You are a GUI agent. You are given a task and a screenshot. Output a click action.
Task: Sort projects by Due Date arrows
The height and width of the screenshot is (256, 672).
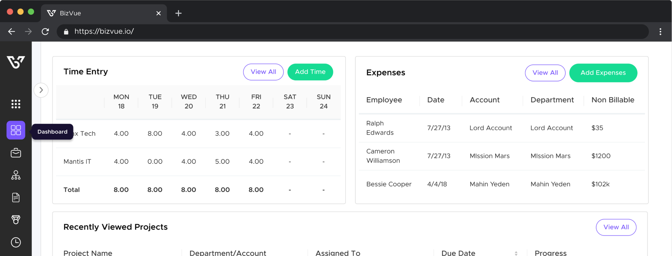coord(516,253)
